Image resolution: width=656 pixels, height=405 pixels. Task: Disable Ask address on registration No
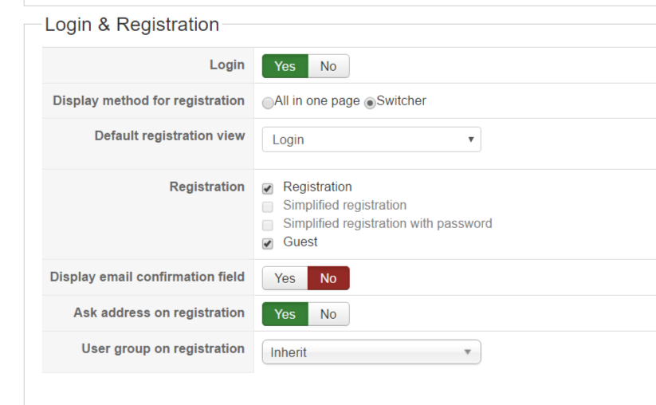point(328,314)
